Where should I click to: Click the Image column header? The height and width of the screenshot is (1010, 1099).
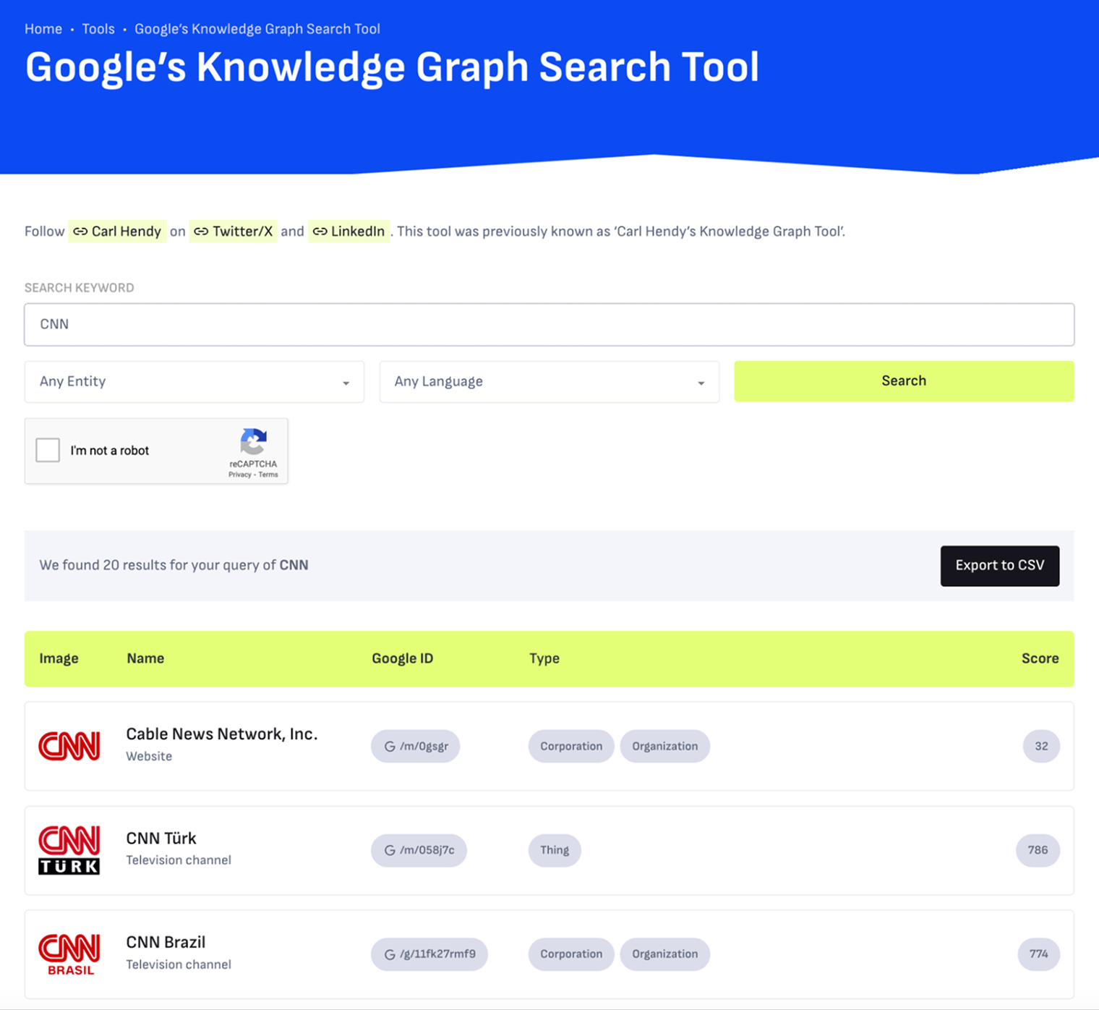pos(59,658)
